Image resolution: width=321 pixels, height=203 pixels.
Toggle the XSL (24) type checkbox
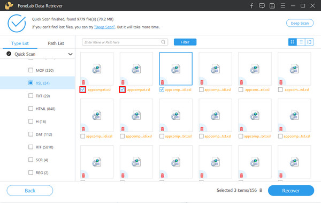coord(30,83)
